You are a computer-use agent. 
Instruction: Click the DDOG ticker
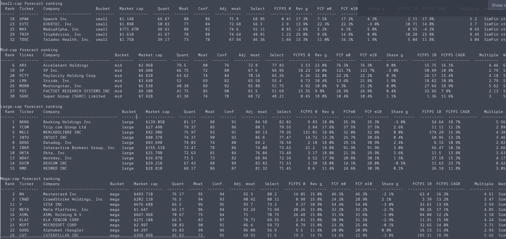pyautogui.click(x=24, y=143)
